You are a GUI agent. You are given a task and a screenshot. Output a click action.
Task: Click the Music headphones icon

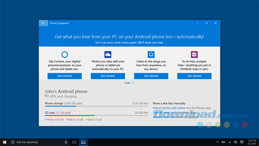tap(151, 54)
